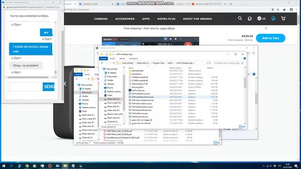Follow the Learn More link

[167, 28]
